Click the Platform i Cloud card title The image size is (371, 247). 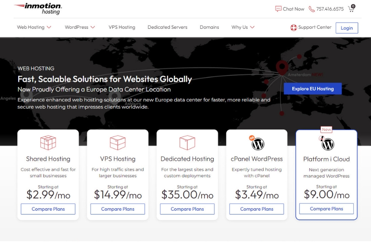[326, 159]
